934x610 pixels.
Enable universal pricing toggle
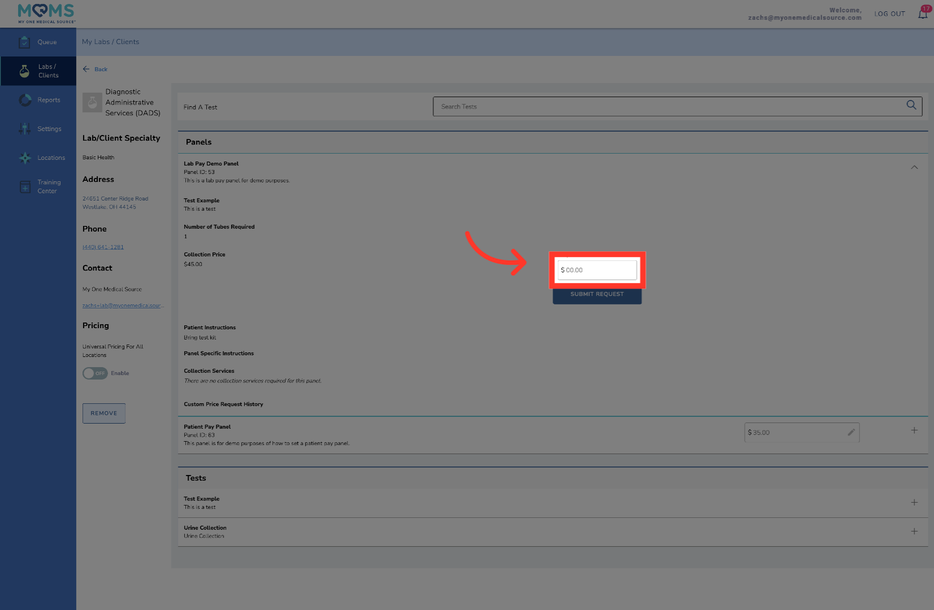click(95, 373)
